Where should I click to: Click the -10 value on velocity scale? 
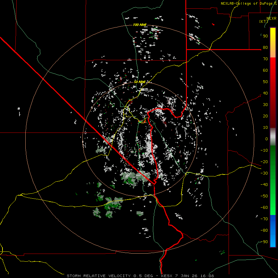264,150
